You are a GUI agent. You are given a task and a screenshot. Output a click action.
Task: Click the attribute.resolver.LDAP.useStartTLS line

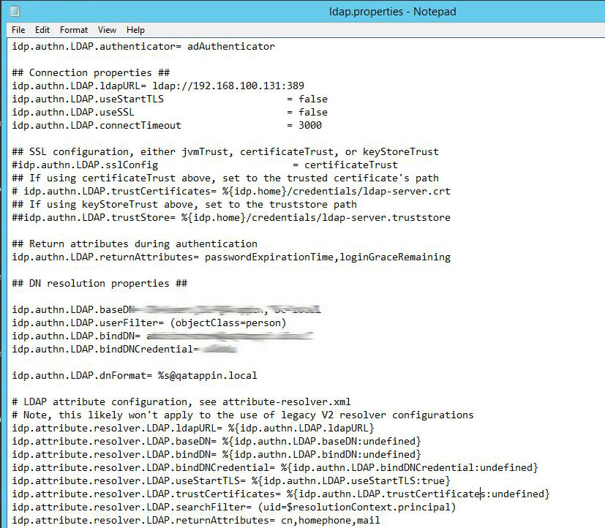pyautogui.click(x=231, y=481)
